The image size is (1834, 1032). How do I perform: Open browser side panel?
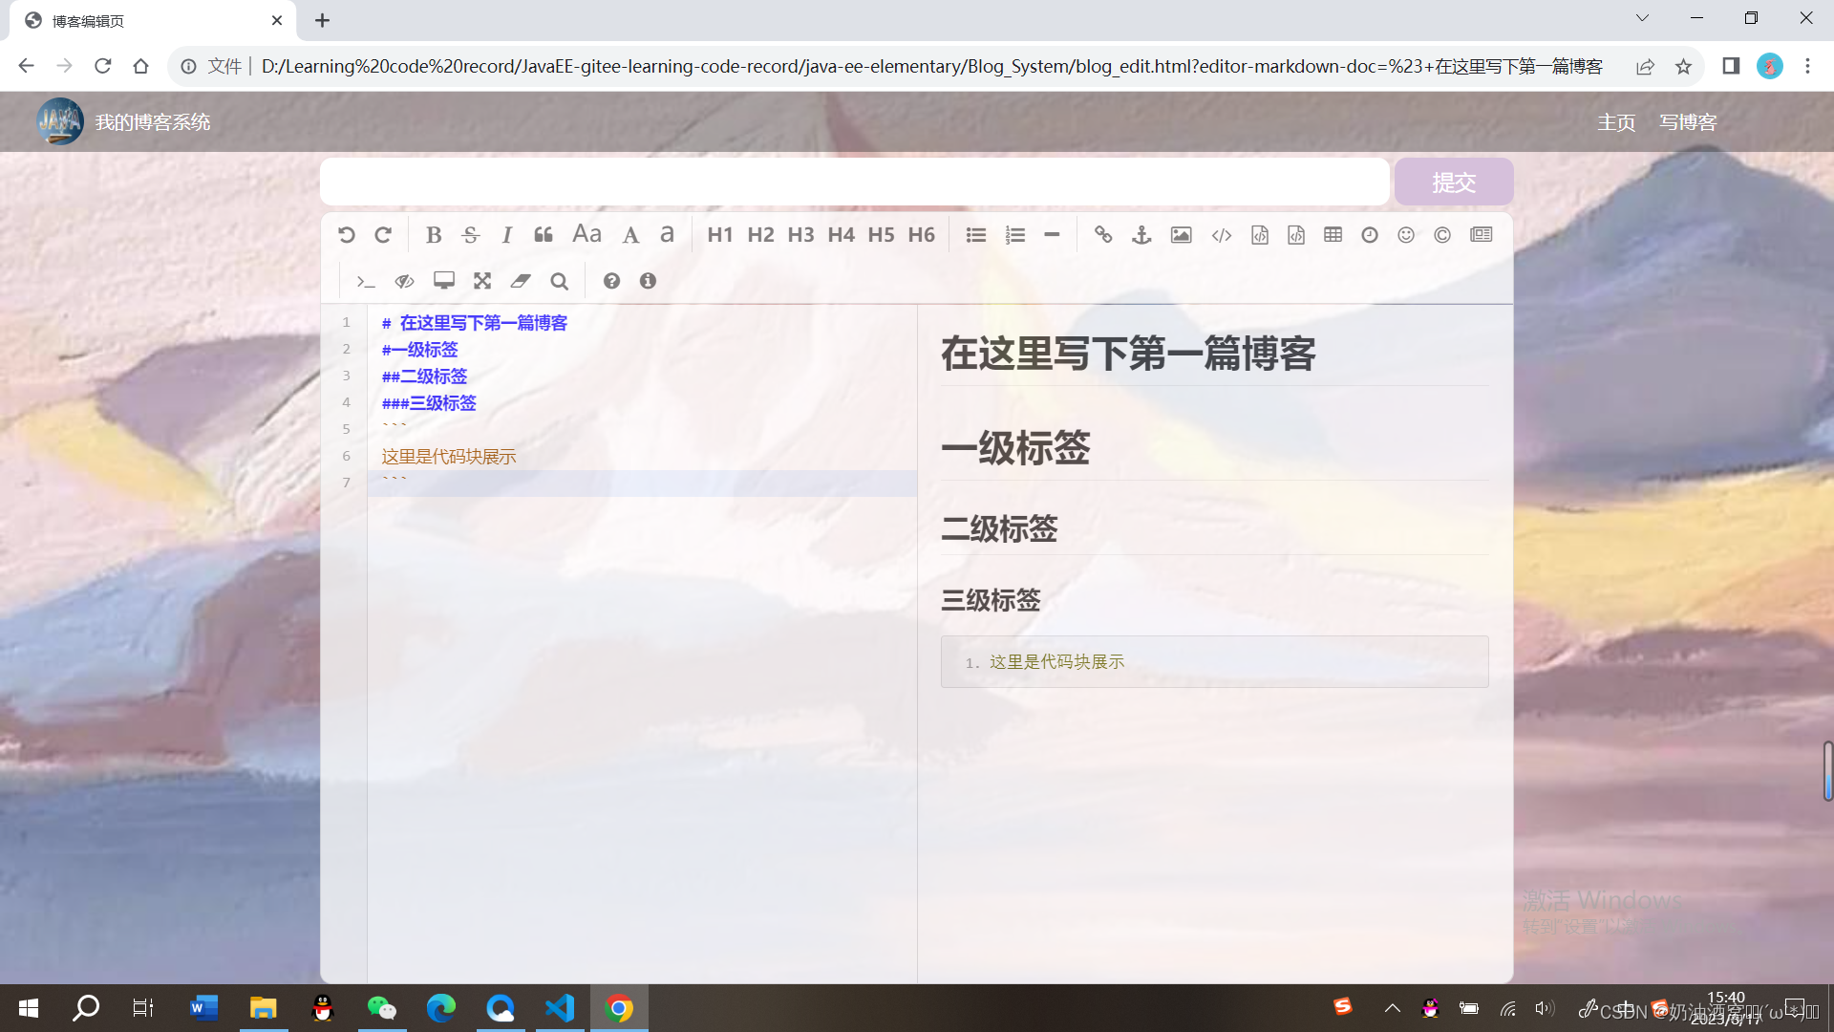point(1731,66)
